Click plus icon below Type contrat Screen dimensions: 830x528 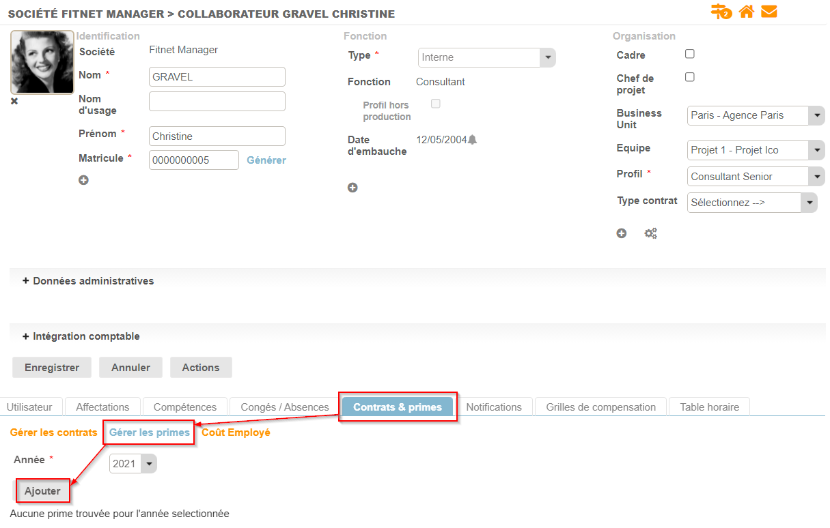pos(622,233)
